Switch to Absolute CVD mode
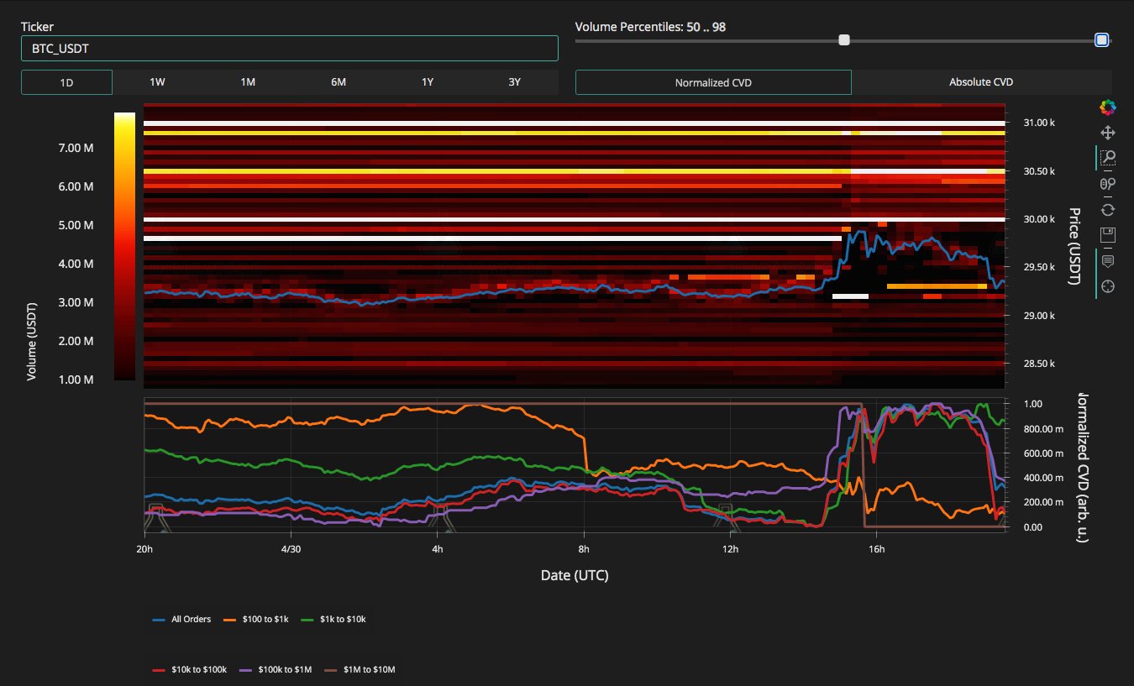Screen dimensions: 1134x686 tap(981, 82)
